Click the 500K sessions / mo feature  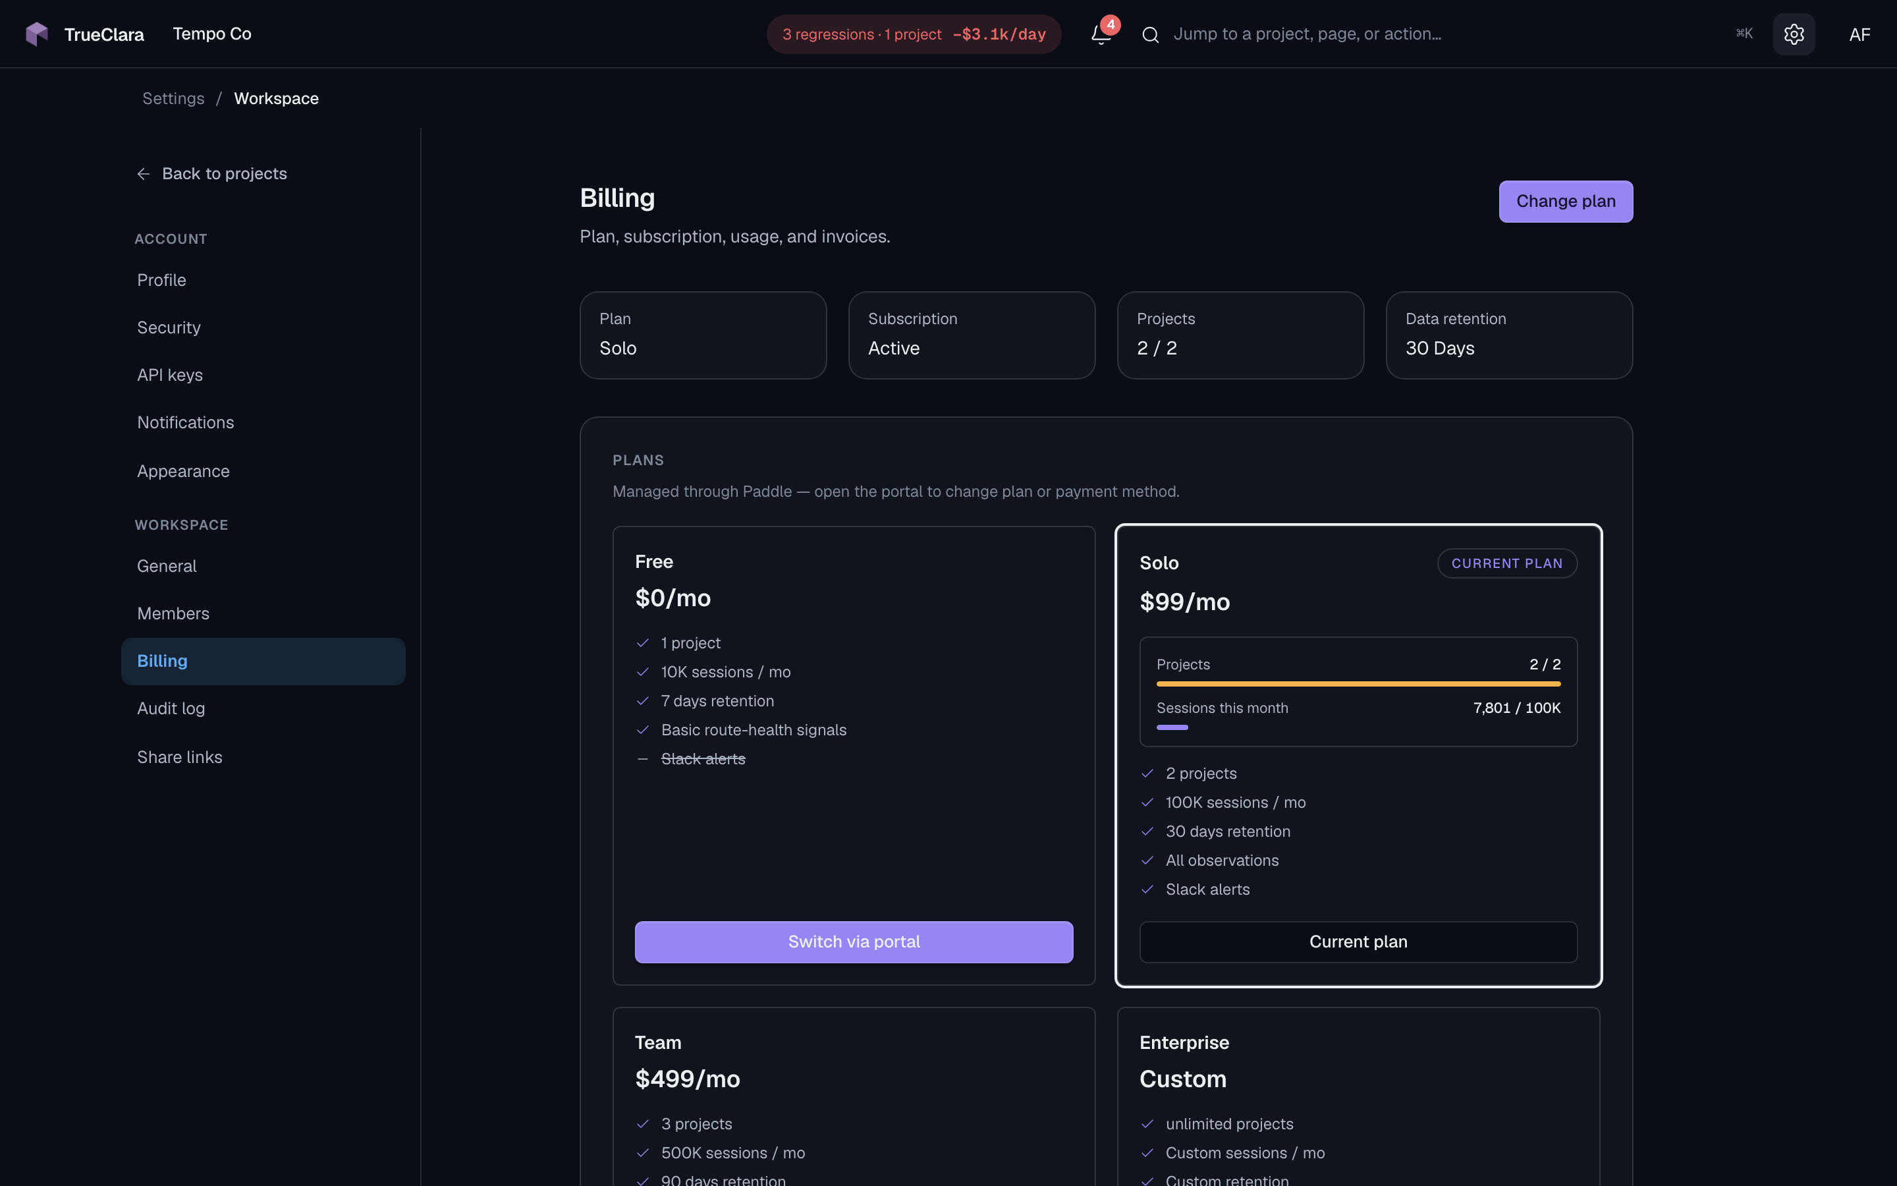coord(733,1153)
